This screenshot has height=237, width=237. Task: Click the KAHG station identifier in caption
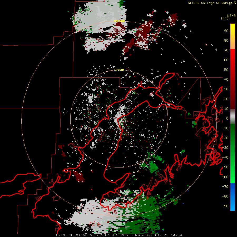click(x=140, y=235)
